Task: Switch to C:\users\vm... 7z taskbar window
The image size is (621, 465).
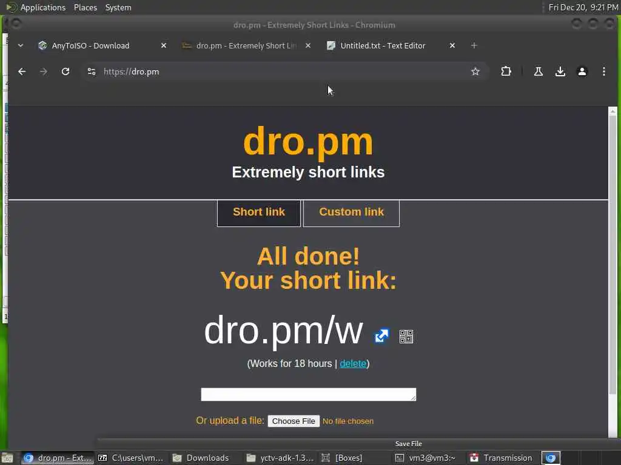Action: point(131,458)
